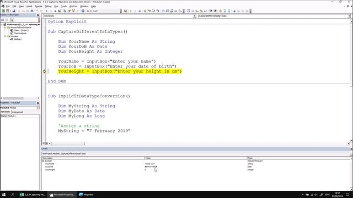Select ThisWorkbook in the Project tree
Image resolution: width=353 pixels, height=198 pixels.
click(x=20, y=33)
